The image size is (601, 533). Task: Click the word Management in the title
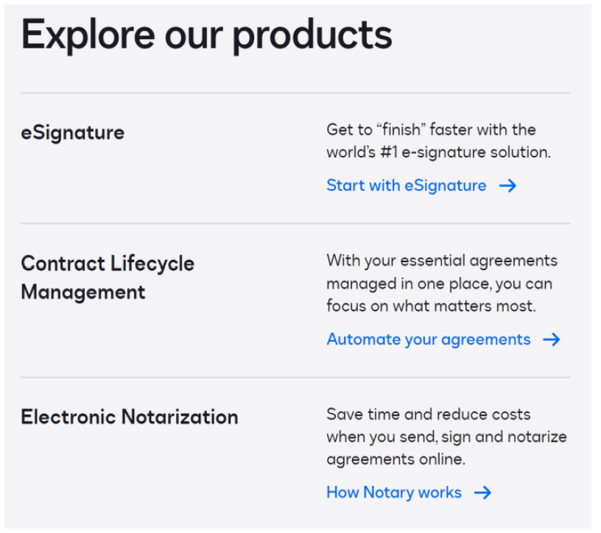83,292
